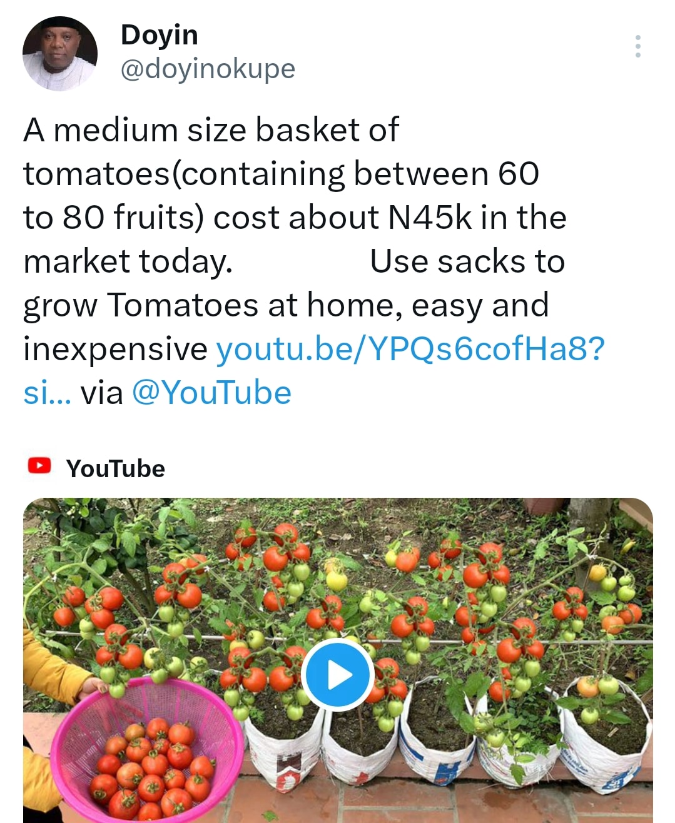Click the truncated "si..." link text
This screenshot has width=675, height=823.
pyautogui.click(x=47, y=393)
